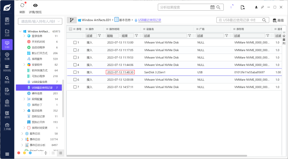This screenshot has height=159, width=288.
Task: Click the red color dot at bottom left
Action: (x=19, y=153)
